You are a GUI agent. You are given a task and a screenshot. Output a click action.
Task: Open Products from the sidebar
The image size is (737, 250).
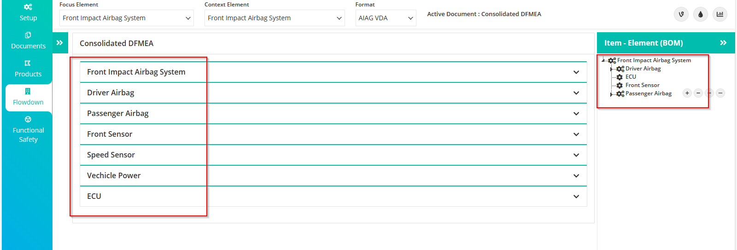[x=28, y=69]
